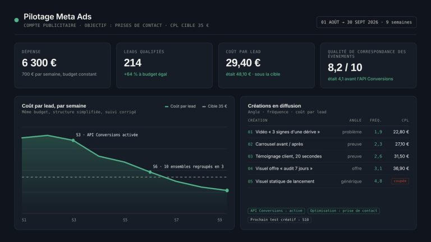Screen dimensions: 431x242
Task: Click the 'S3 · API Conversions activée' annotation
Action: point(107,134)
